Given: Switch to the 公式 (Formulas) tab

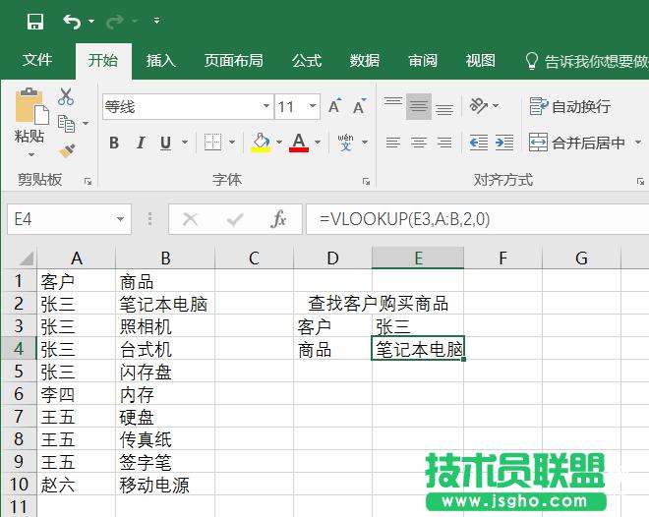Looking at the screenshot, I should coord(307,61).
